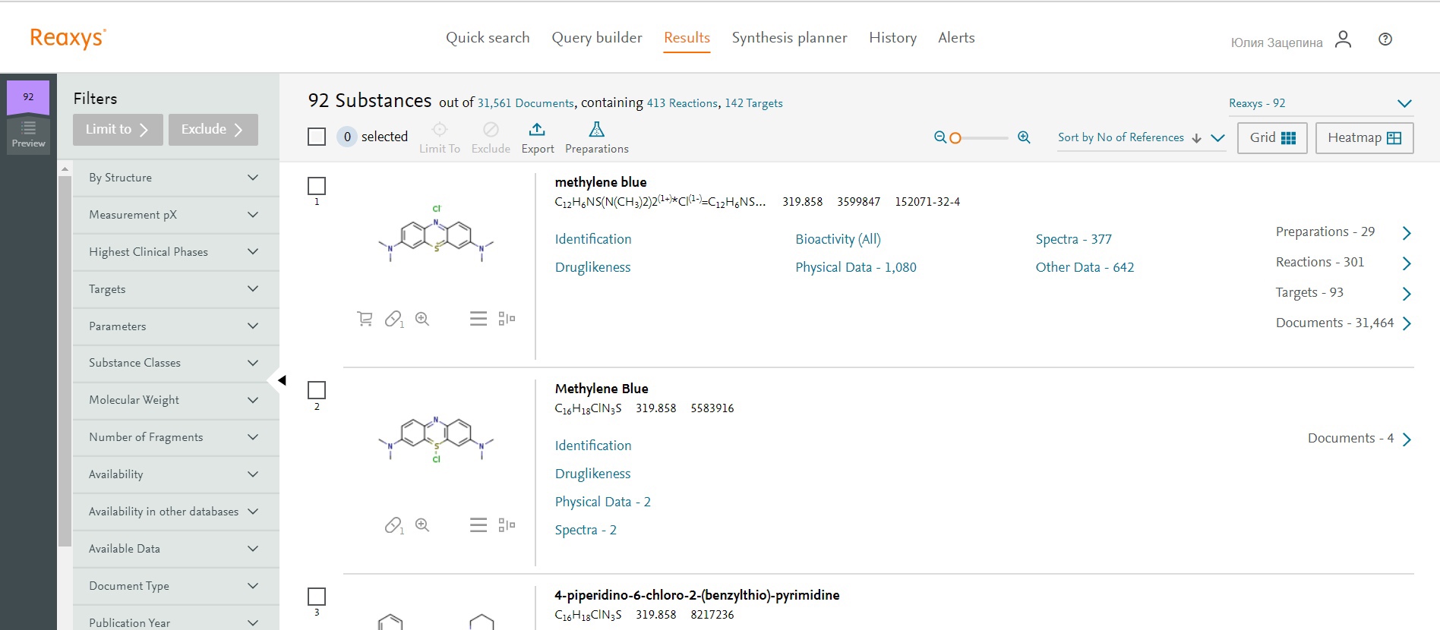Open Documents - 31,464 arrow

(x=1407, y=323)
